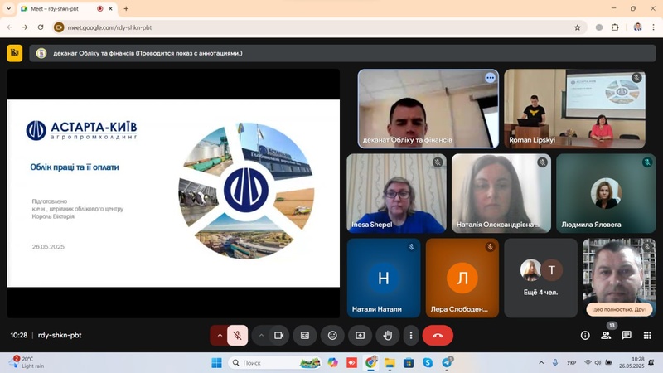The height and width of the screenshot is (373, 663).
Task: Open the weather widget showing 20°C Light rain
Action: pos(28,362)
